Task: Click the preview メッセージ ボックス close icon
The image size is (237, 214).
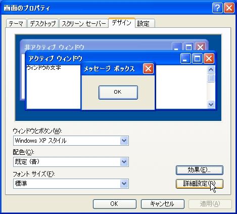Action: tap(148, 69)
